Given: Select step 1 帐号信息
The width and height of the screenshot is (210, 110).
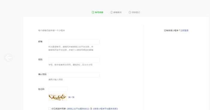Looking at the screenshot, I should point(97,12).
